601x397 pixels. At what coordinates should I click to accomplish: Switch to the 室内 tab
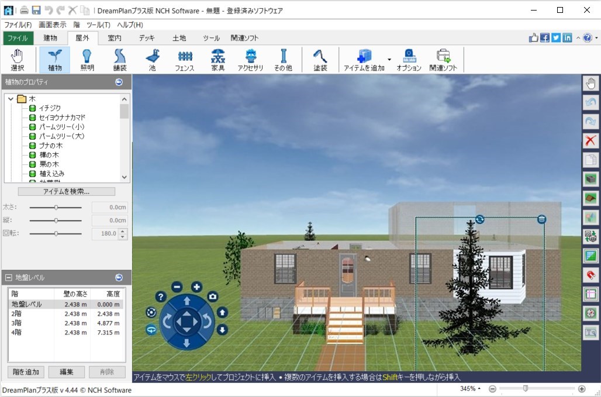click(115, 38)
